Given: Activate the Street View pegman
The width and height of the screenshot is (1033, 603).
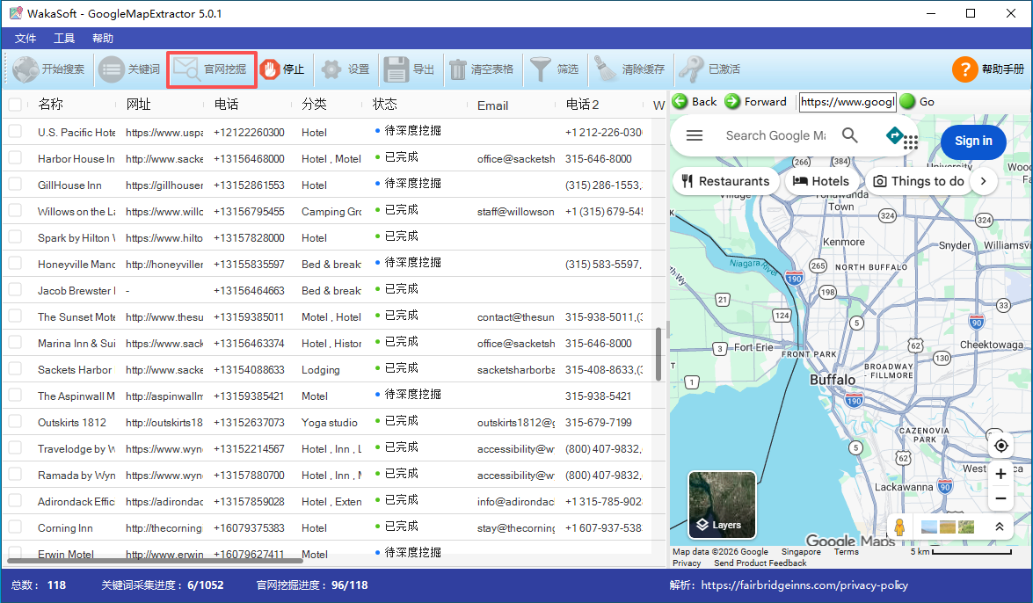Looking at the screenshot, I should pos(899,527).
